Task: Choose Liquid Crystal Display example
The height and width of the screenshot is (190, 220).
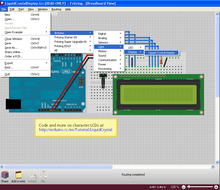Action: tap(162, 53)
